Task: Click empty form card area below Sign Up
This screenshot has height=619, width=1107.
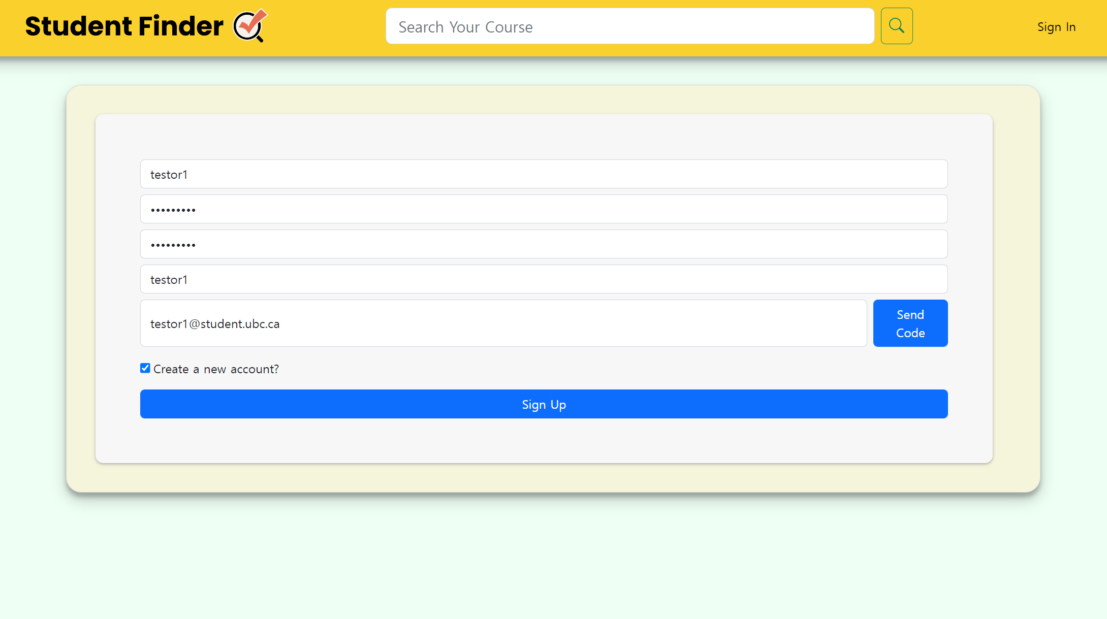Action: pyautogui.click(x=544, y=441)
